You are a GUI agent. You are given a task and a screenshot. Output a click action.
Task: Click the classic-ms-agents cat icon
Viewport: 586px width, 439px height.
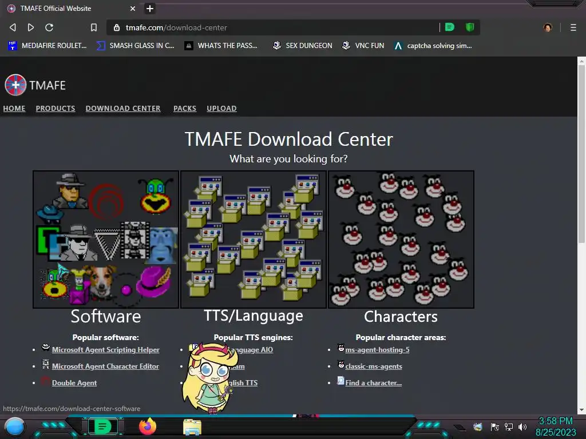click(x=341, y=364)
